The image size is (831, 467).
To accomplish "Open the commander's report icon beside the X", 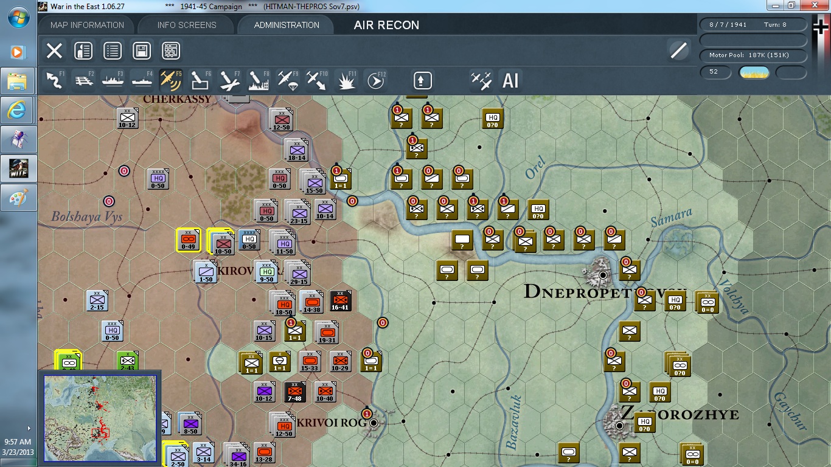I will [83, 50].
